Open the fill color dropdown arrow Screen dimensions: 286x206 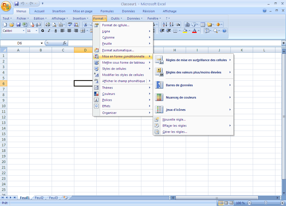click(x=190, y=31)
